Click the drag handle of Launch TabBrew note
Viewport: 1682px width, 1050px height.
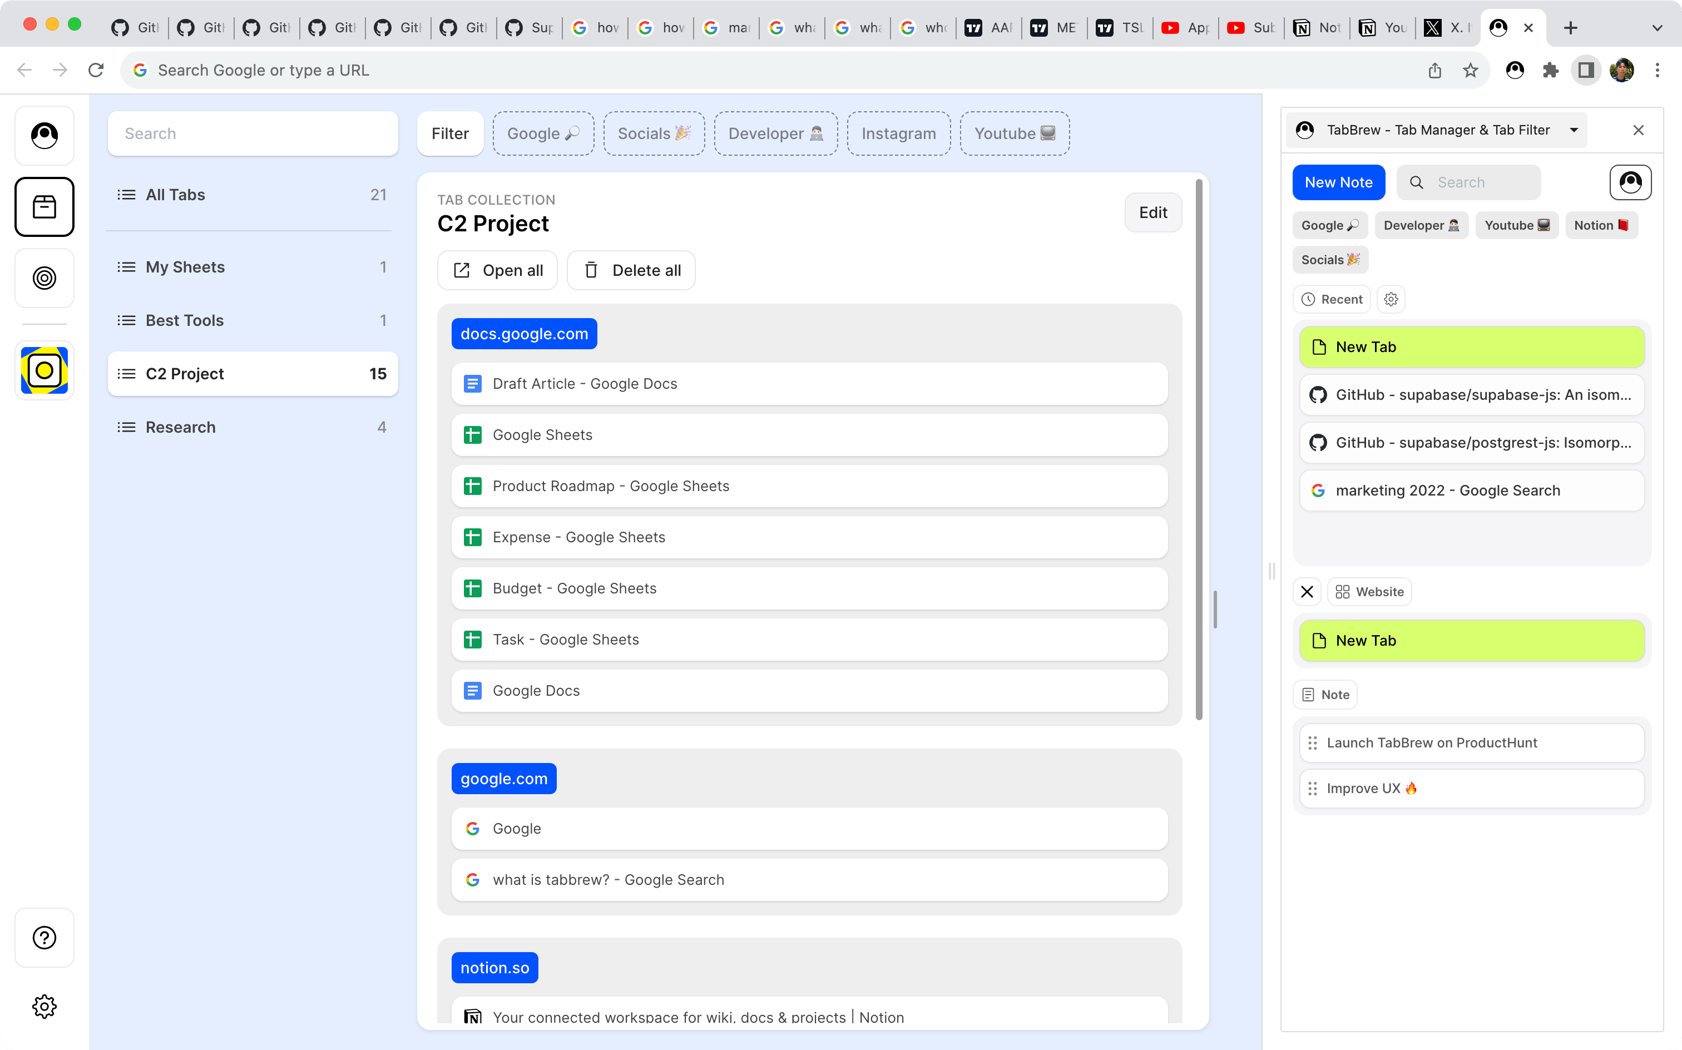pos(1313,743)
